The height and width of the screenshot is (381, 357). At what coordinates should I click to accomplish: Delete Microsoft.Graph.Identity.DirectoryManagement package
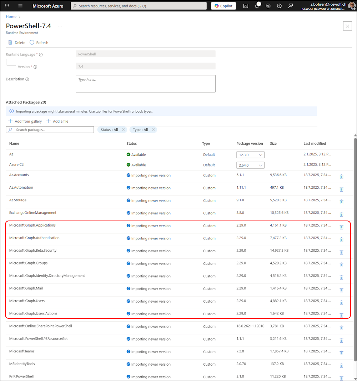point(341,278)
